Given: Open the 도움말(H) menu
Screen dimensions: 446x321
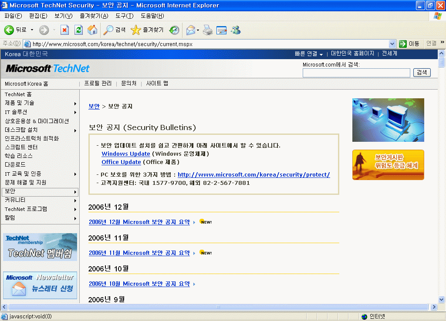Looking at the screenshot, I should (152, 16).
